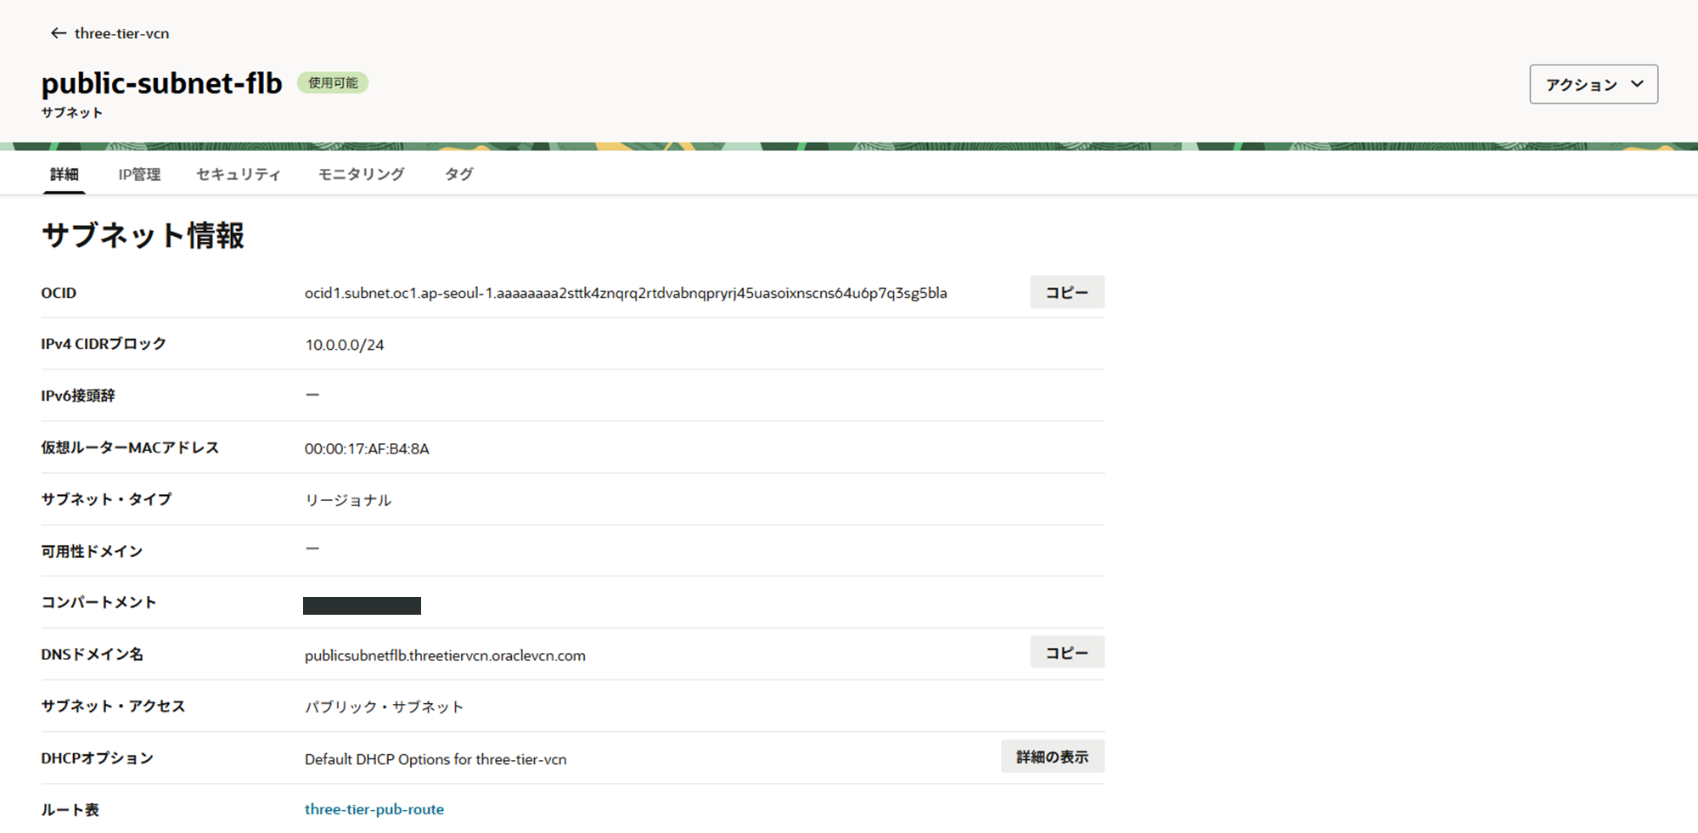Switch to the モニタリング tab

point(362,174)
